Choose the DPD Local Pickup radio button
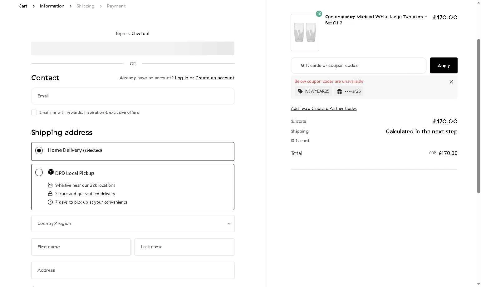This screenshot has height=287, width=481. [39, 172]
